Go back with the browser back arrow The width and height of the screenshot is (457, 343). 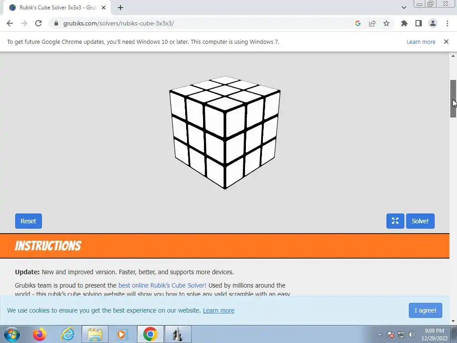pyautogui.click(x=10, y=23)
